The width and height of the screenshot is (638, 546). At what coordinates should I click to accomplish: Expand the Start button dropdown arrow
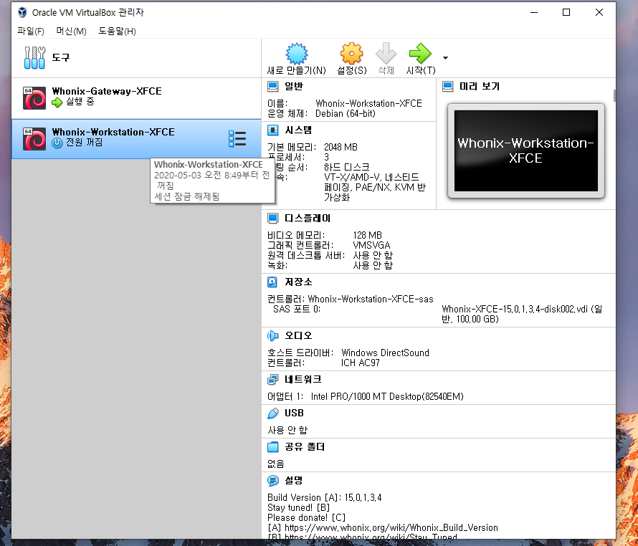click(446, 58)
